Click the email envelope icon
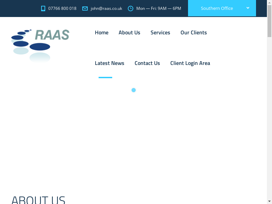Viewport: 272px width, 204px height. pos(85,8)
